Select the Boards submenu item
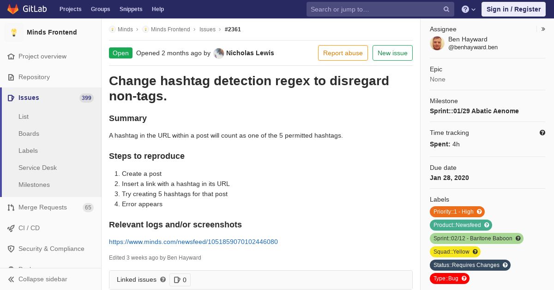The height and width of the screenshot is (290, 554). click(29, 134)
